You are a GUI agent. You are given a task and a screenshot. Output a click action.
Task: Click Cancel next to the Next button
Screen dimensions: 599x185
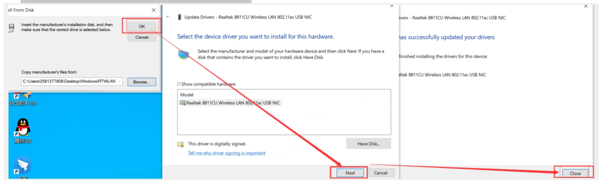point(381,173)
